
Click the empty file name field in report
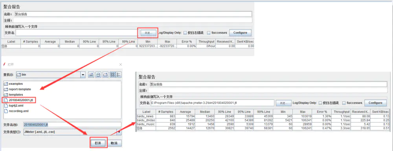[77, 33]
